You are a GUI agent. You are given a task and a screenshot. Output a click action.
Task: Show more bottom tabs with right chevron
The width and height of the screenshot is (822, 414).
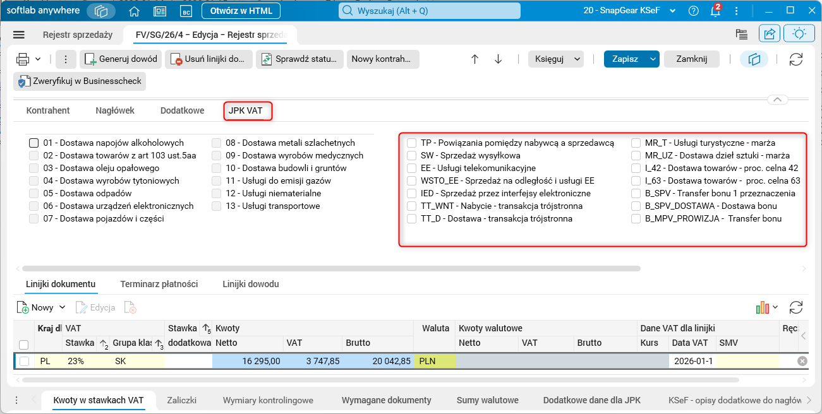809,400
